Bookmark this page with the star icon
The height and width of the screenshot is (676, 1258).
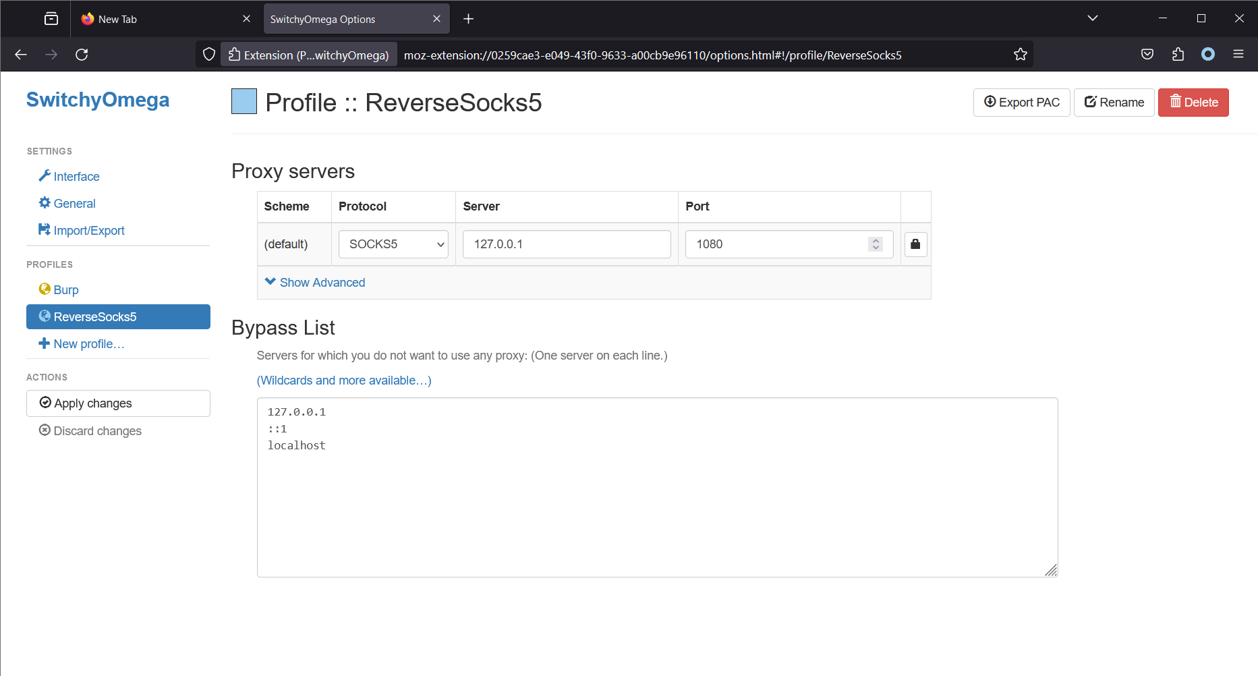tap(1021, 55)
